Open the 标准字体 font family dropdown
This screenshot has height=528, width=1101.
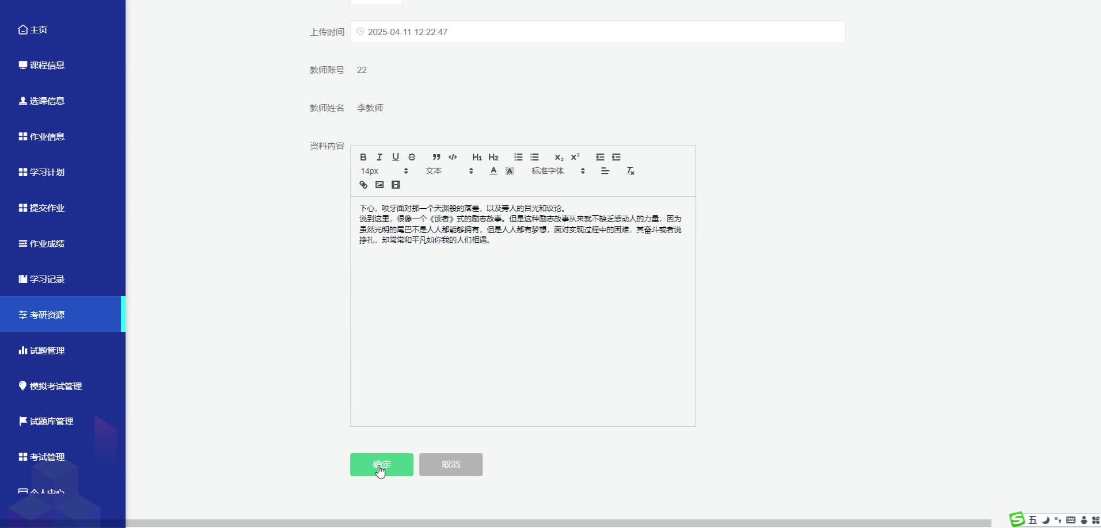(557, 171)
